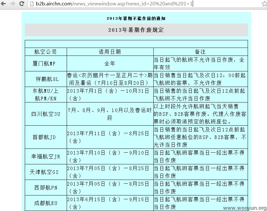
Task: Reload the current page
Action: [x=22, y=3]
